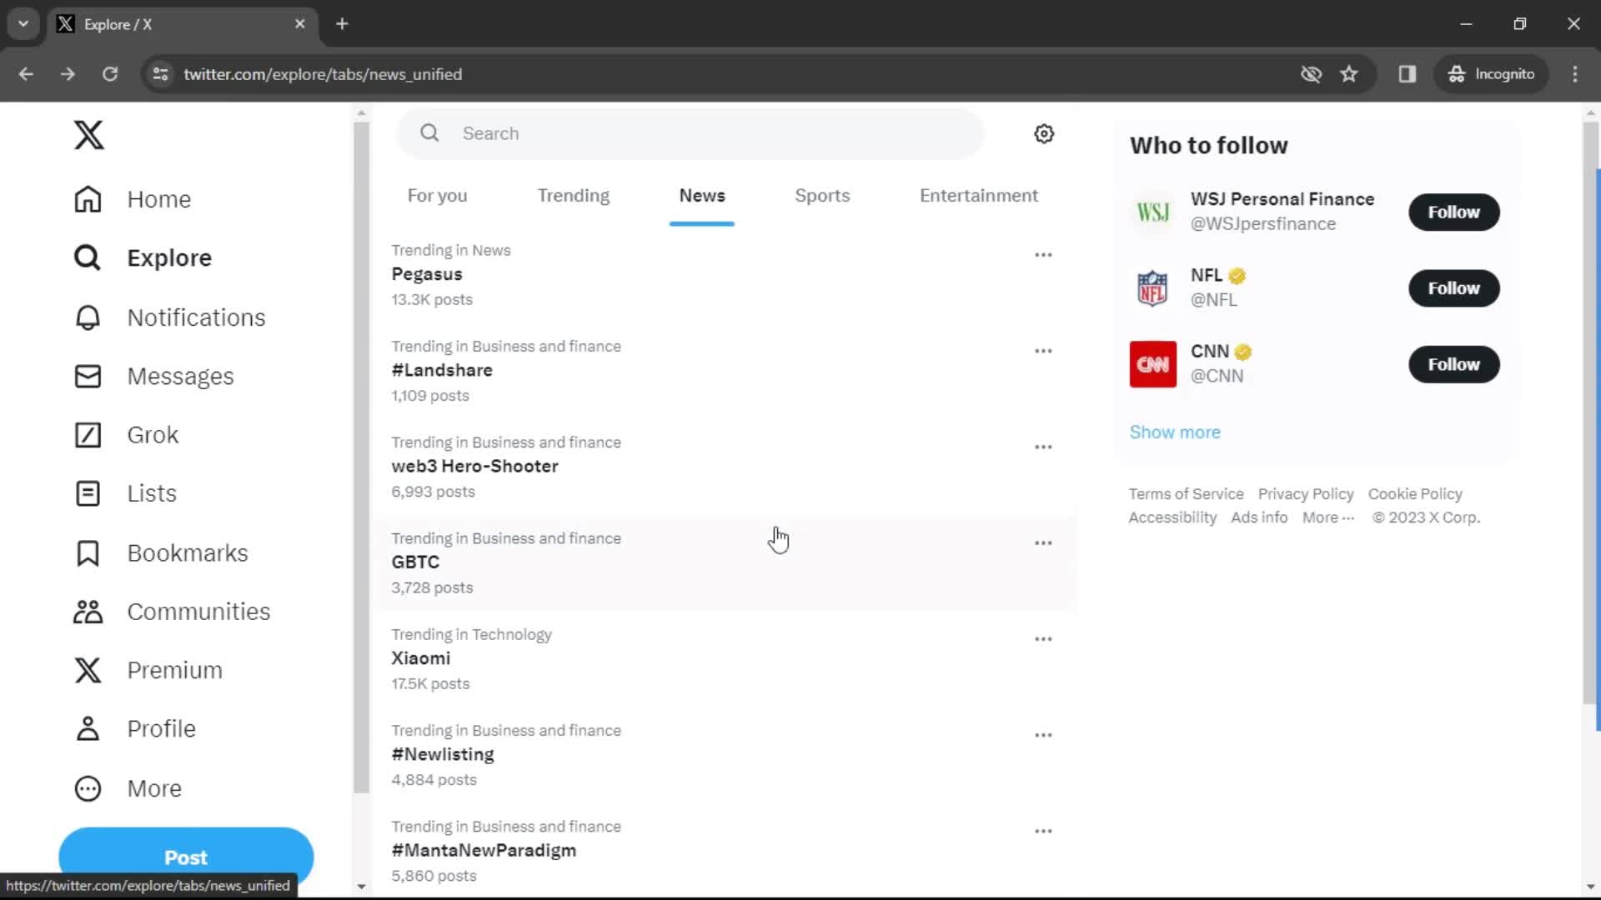
Task: Click the page's right vertical scrollbar
Action: click(1590, 412)
